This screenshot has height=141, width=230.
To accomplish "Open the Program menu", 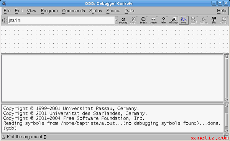I will pyautogui.click(x=49, y=11).
